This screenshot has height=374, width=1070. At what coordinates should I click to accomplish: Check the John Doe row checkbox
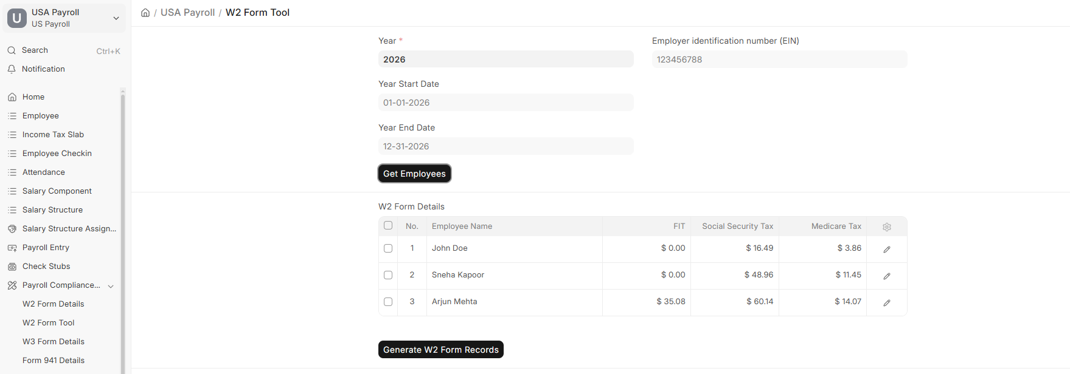coord(388,248)
